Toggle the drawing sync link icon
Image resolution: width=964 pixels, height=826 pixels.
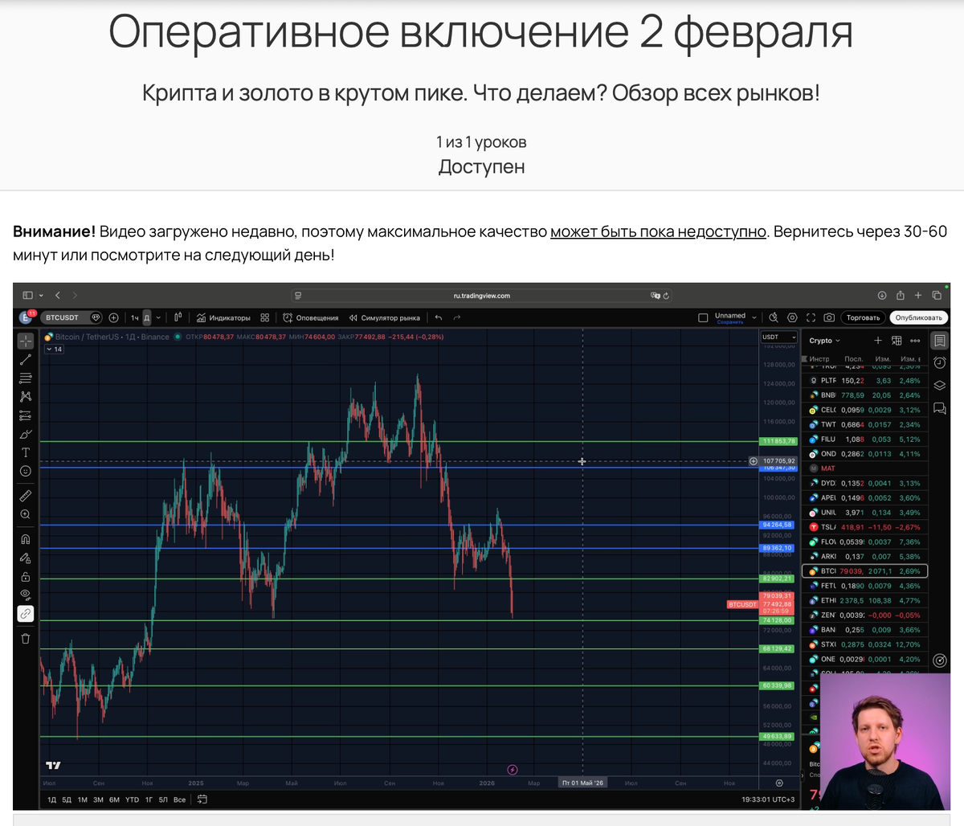pos(26,614)
